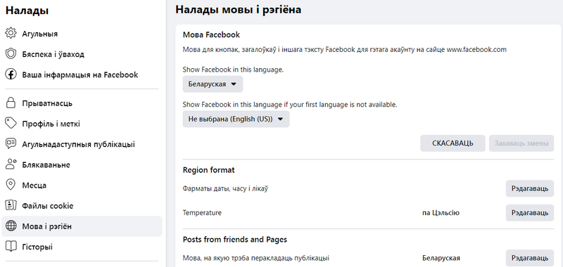
Task: Click the location pin icon for Месца
Action: [x=11, y=185]
